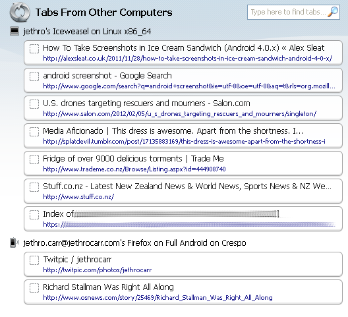Open the splatdevil.tumblr.com post URL
Screen dimensions: 348x317
184,142
